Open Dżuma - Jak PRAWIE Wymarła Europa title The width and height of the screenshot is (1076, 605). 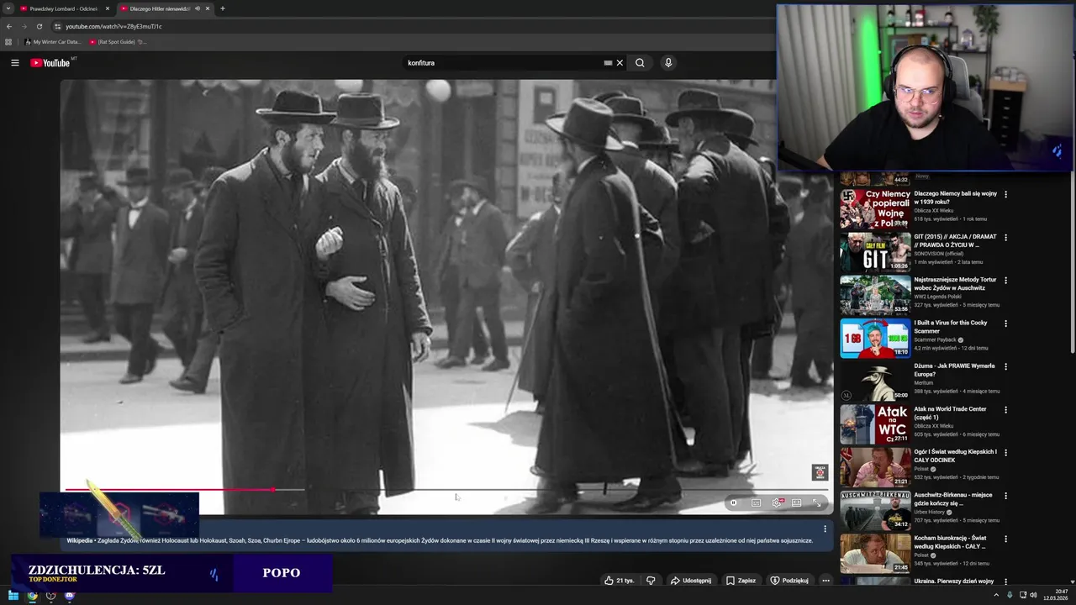[954, 370]
